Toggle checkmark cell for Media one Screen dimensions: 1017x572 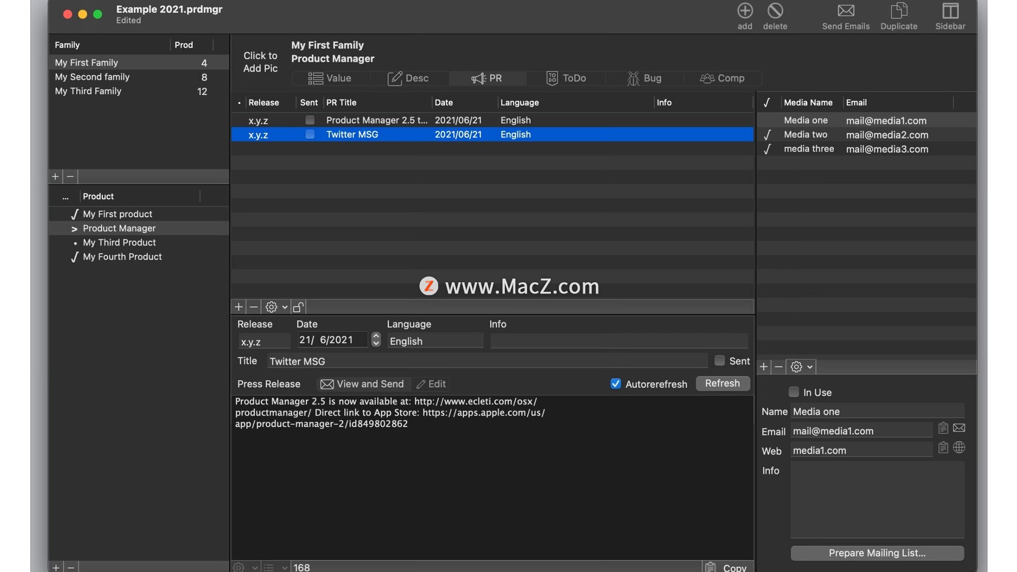tap(767, 121)
